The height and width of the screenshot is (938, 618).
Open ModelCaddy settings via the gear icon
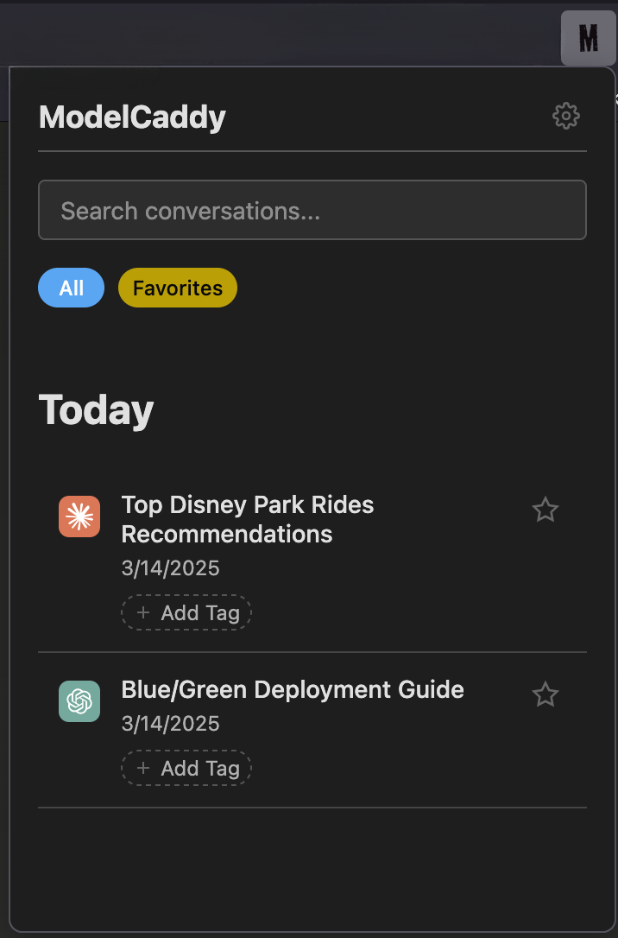point(566,116)
